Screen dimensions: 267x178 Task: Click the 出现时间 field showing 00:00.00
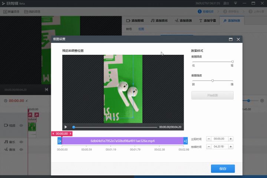click(x=220, y=139)
